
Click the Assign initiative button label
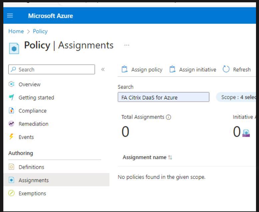point(198,70)
